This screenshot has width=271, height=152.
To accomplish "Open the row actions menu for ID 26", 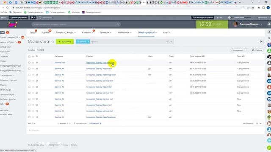I will [x=33, y=69].
